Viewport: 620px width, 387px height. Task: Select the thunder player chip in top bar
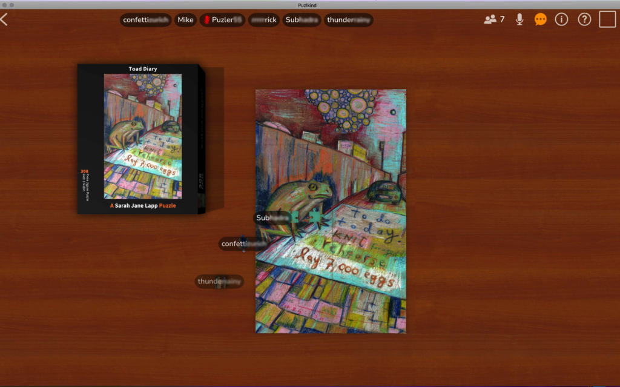348,20
